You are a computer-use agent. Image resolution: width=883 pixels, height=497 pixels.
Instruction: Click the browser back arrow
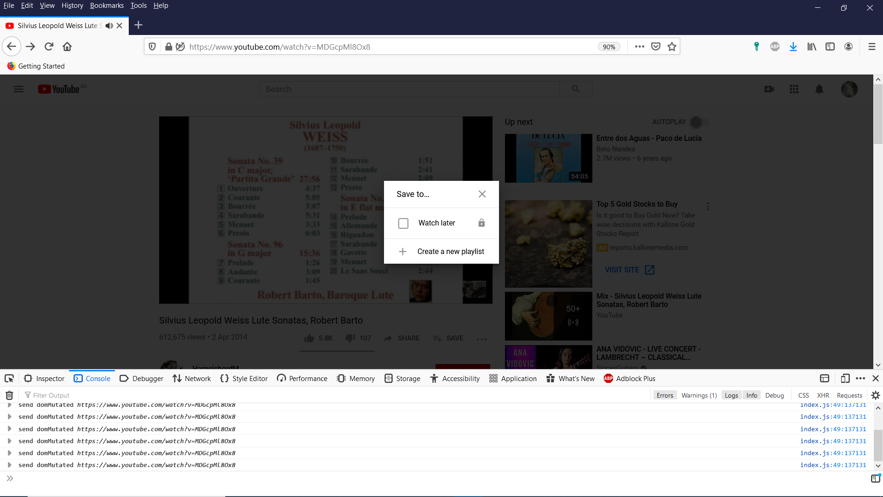point(11,46)
